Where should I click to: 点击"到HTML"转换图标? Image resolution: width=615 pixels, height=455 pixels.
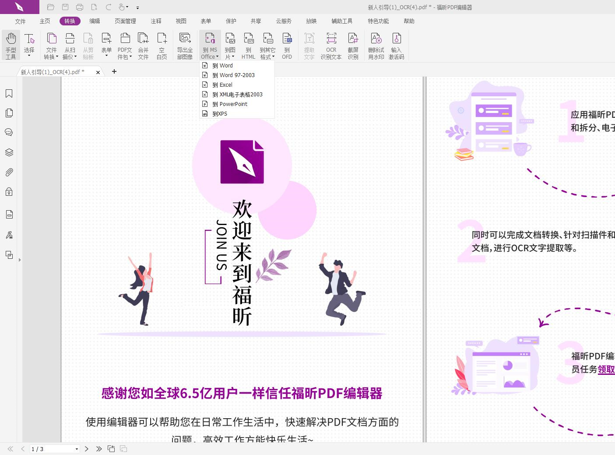(x=248, y=45)
